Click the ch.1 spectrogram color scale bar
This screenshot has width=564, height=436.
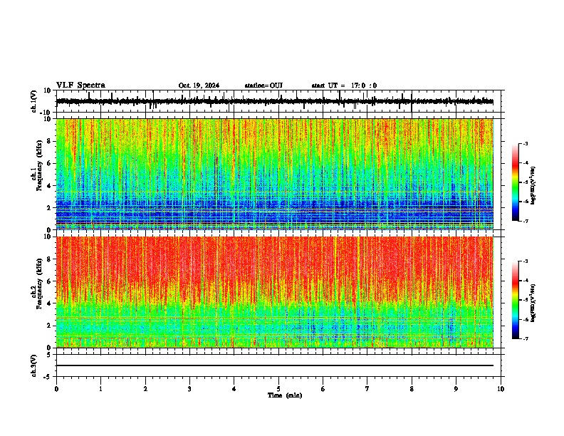point(515,182)
